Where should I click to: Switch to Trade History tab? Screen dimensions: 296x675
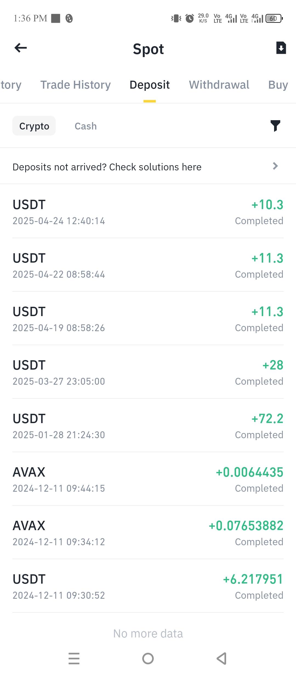[75, 85]
